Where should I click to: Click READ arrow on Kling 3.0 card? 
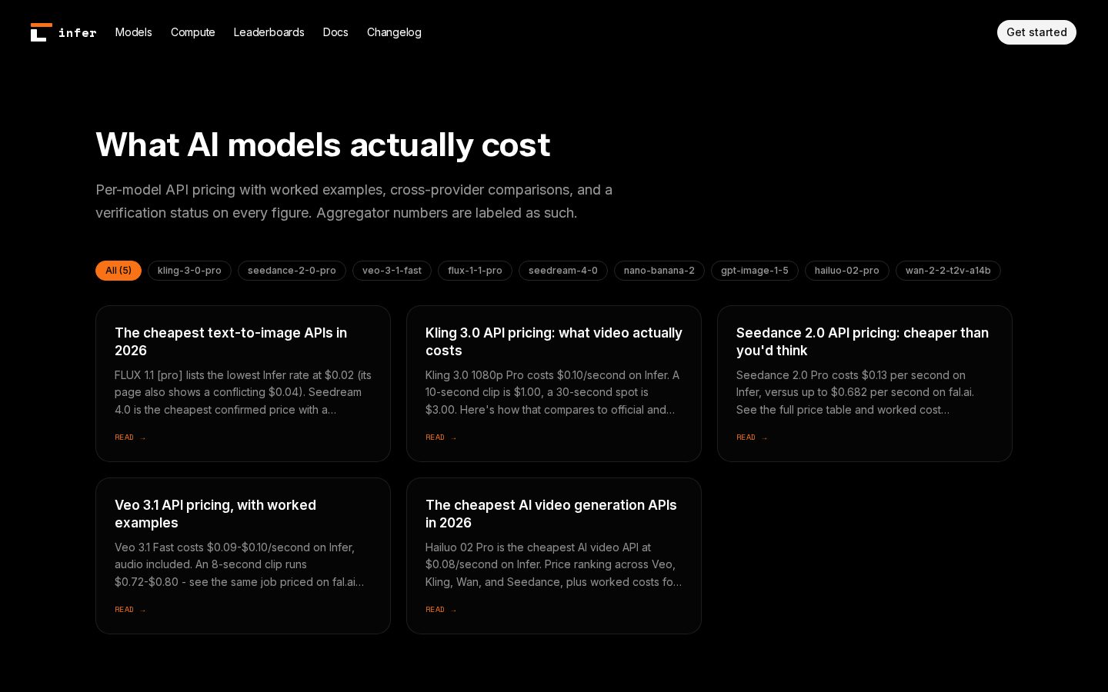pyautogui.click(x=441, y=437)
